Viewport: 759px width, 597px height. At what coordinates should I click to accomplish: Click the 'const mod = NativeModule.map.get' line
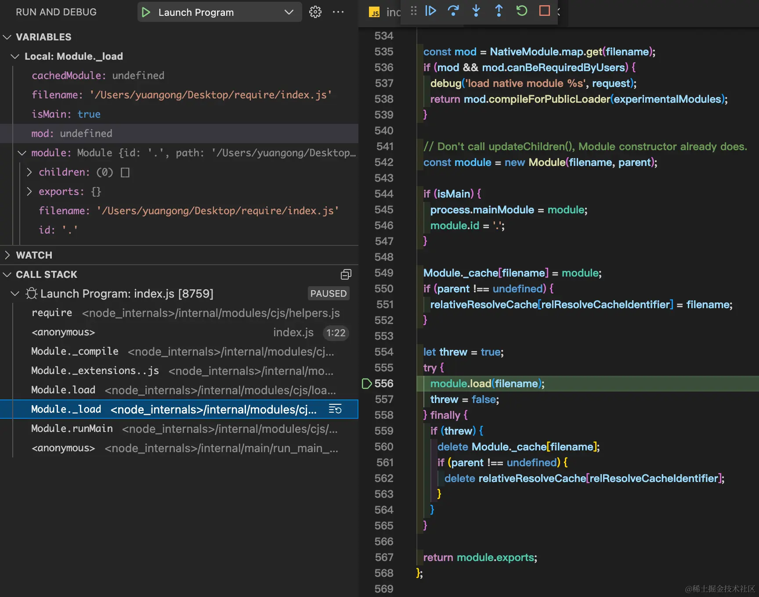pos(539,52)
